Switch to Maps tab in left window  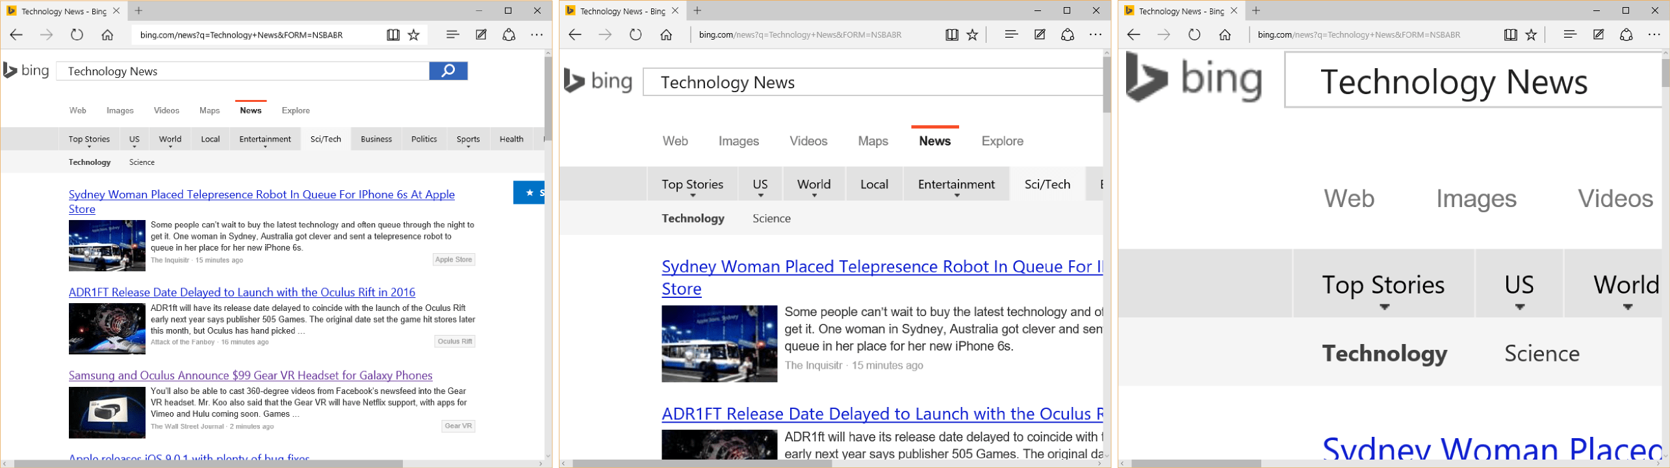210,110
